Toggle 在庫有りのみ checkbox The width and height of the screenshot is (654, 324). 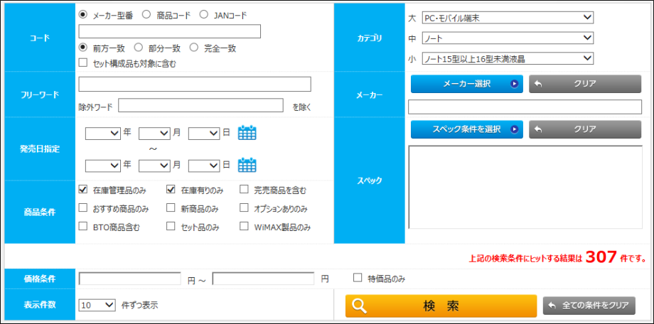(x=171, y=190)
